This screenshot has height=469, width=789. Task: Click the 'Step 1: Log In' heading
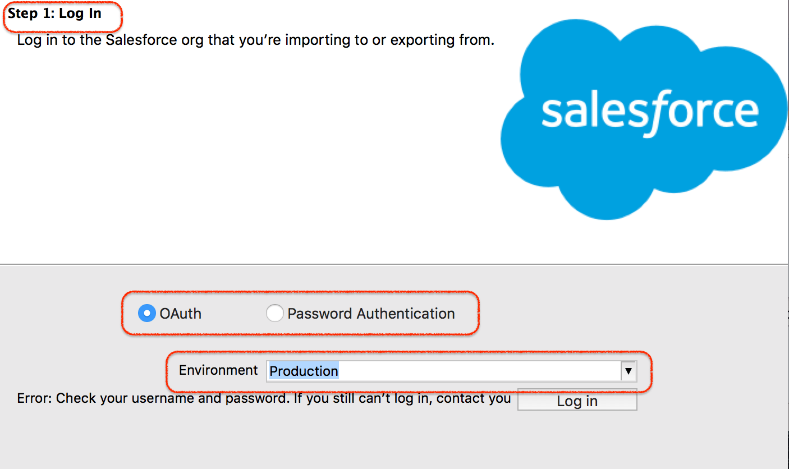[x=54, y=13]
